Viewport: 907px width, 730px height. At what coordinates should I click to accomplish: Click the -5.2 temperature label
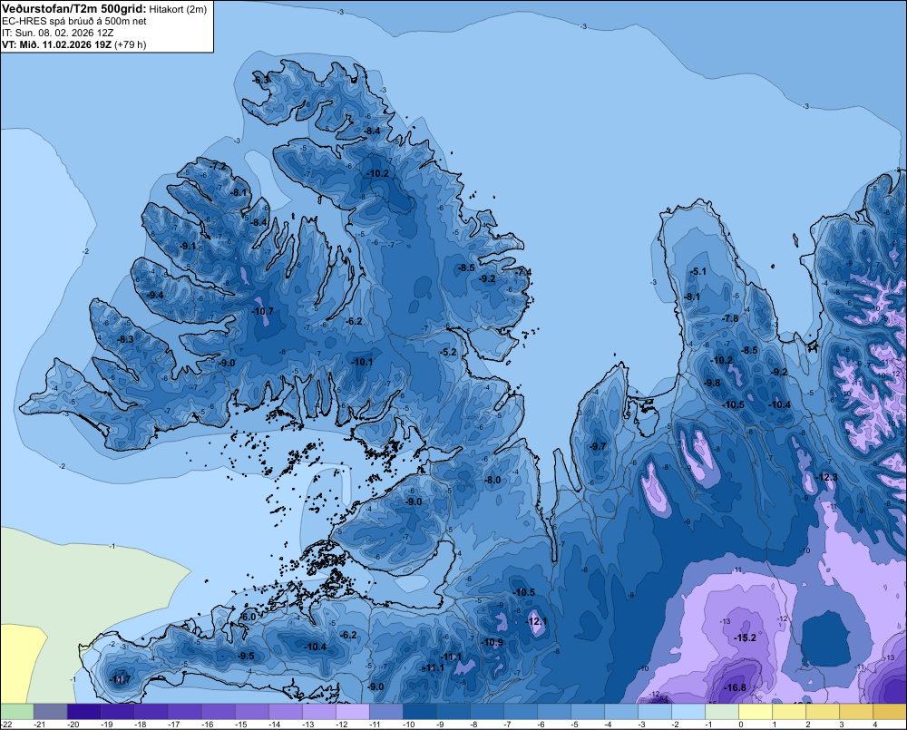[x=448, y=352]
